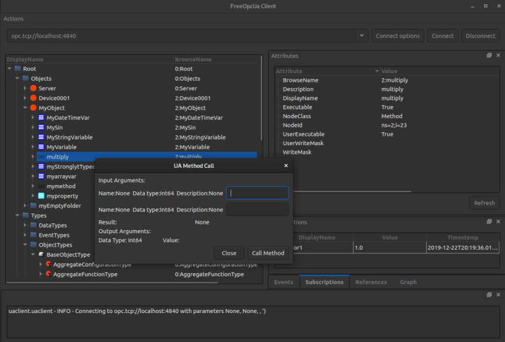505x342 pixels.
Task: Click the server URL address field
Action: pyautogui.click(x=181, y=36)
